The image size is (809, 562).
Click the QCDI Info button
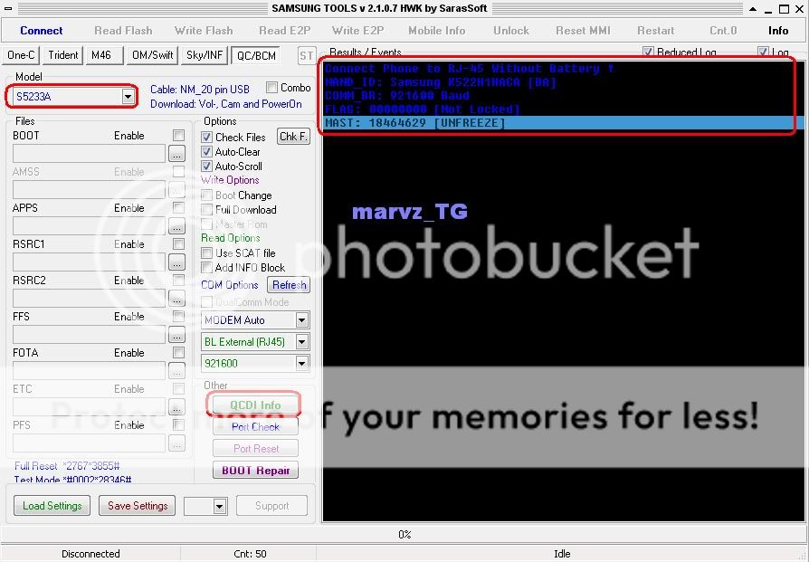click(x=255, y=405)
